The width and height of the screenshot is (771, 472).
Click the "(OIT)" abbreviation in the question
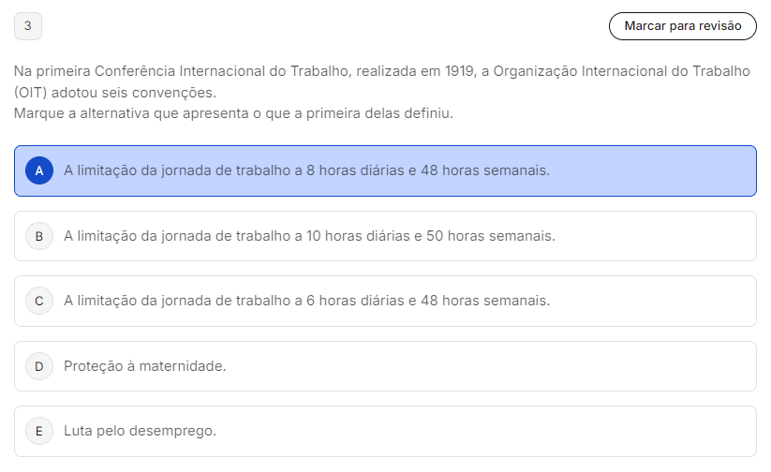tap(30, 93)
